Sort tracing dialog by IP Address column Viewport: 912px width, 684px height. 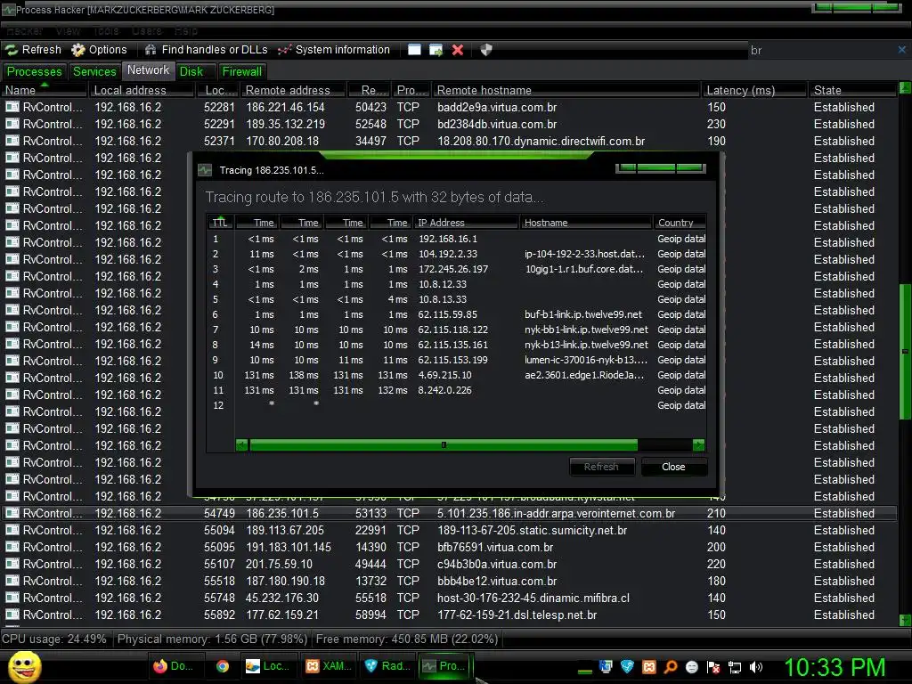(465, 223)
